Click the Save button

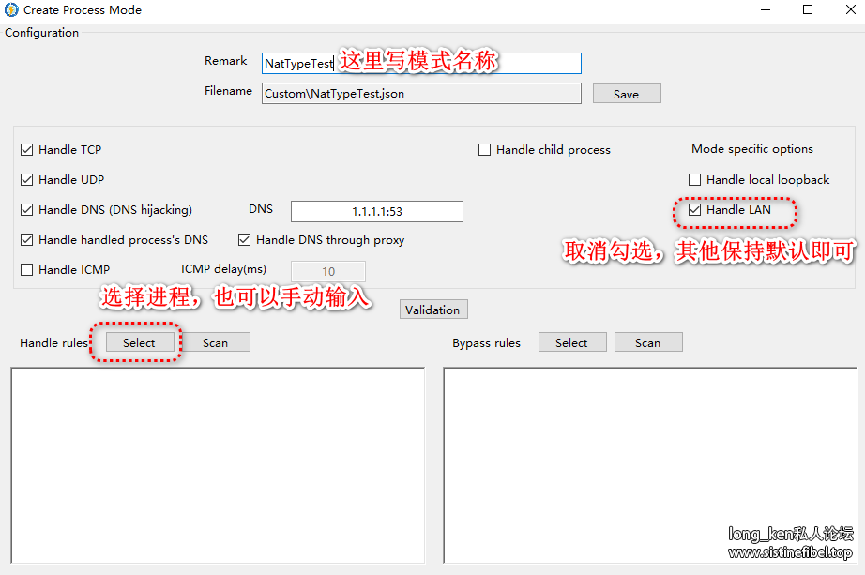[626, 94]
